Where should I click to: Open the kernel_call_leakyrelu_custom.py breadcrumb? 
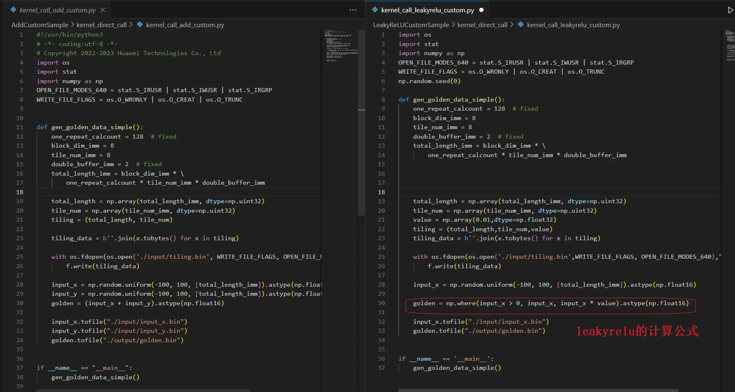tap(573, 25)
